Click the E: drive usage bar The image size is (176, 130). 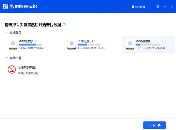[149, 45]
